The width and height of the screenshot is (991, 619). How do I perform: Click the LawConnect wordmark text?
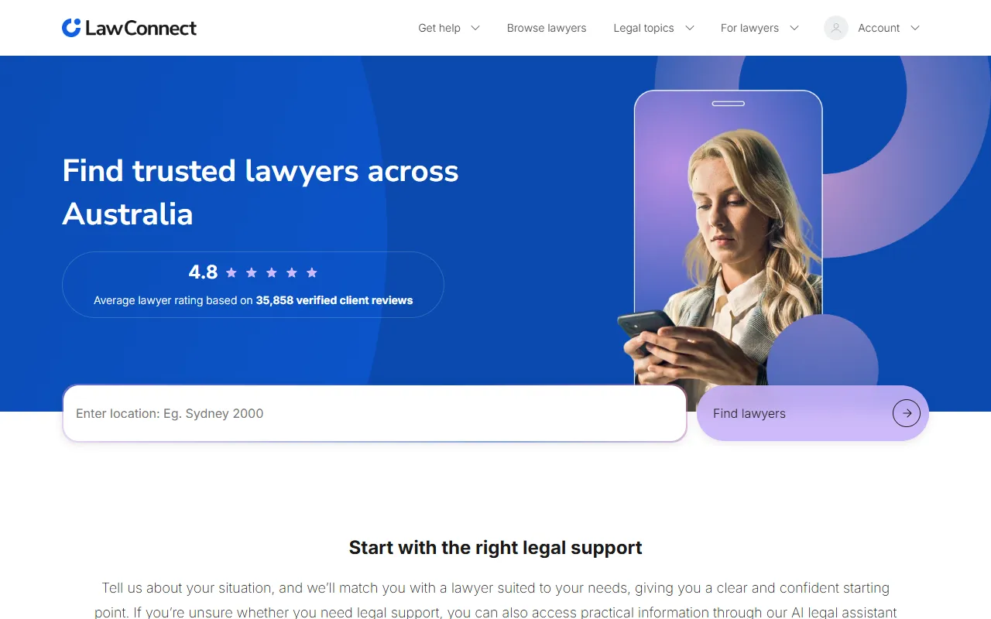[x=141, y=29]
